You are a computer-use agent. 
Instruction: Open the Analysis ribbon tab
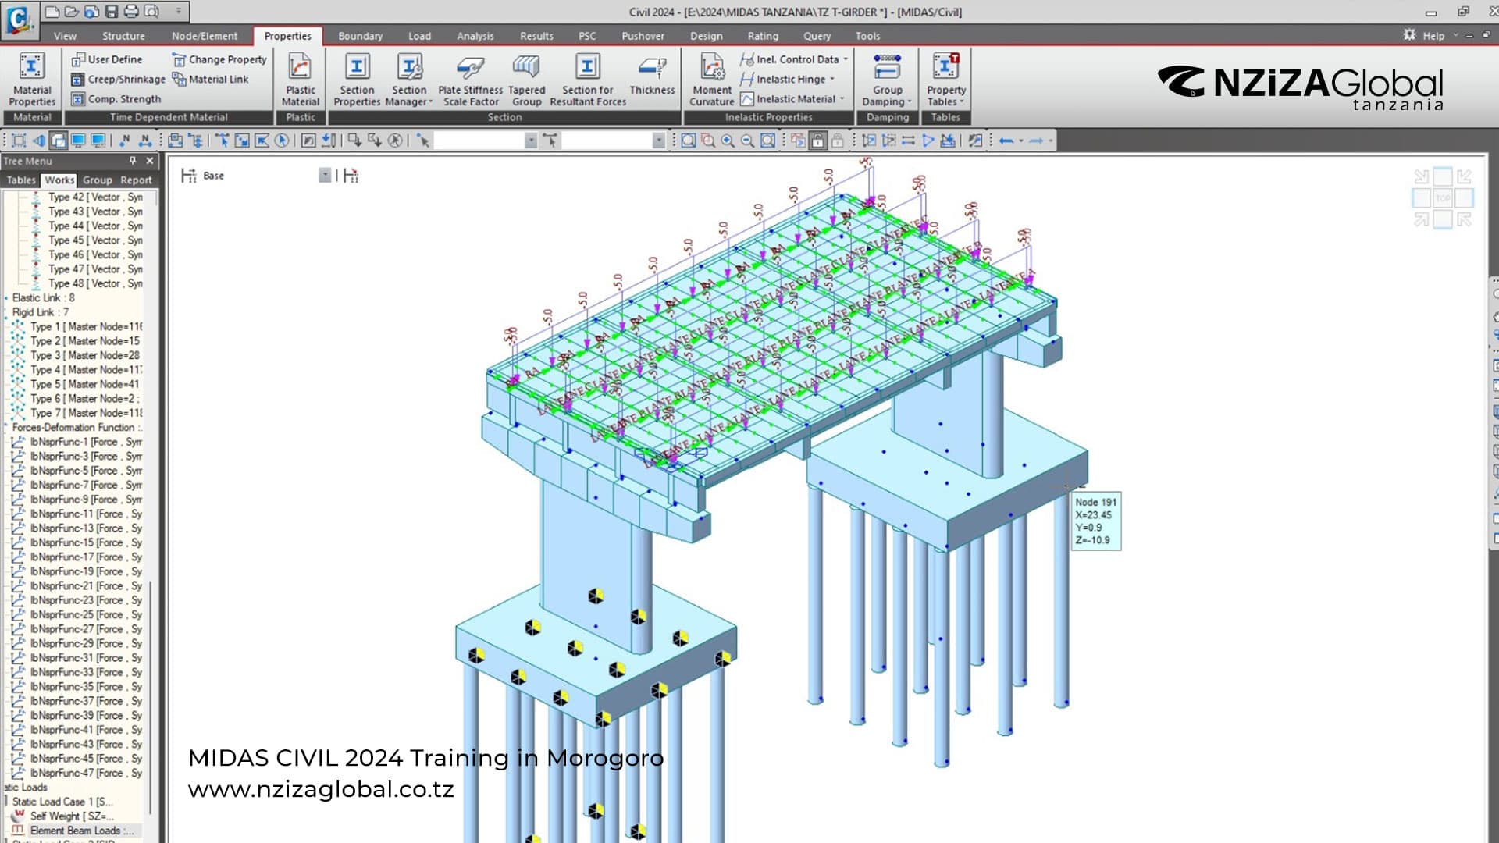(x=475, y=36)
